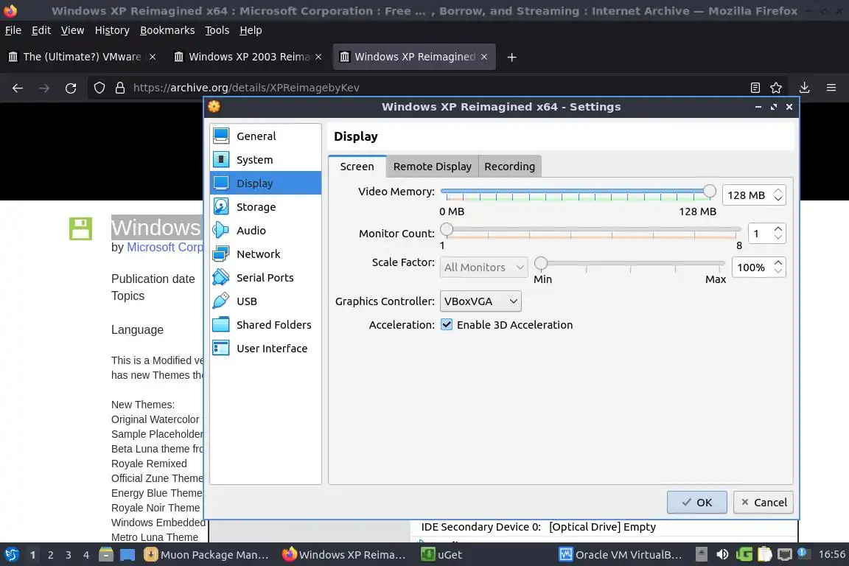This screenshot has height=566, width=849.
Task: Open System settings category
Action: 265,160
